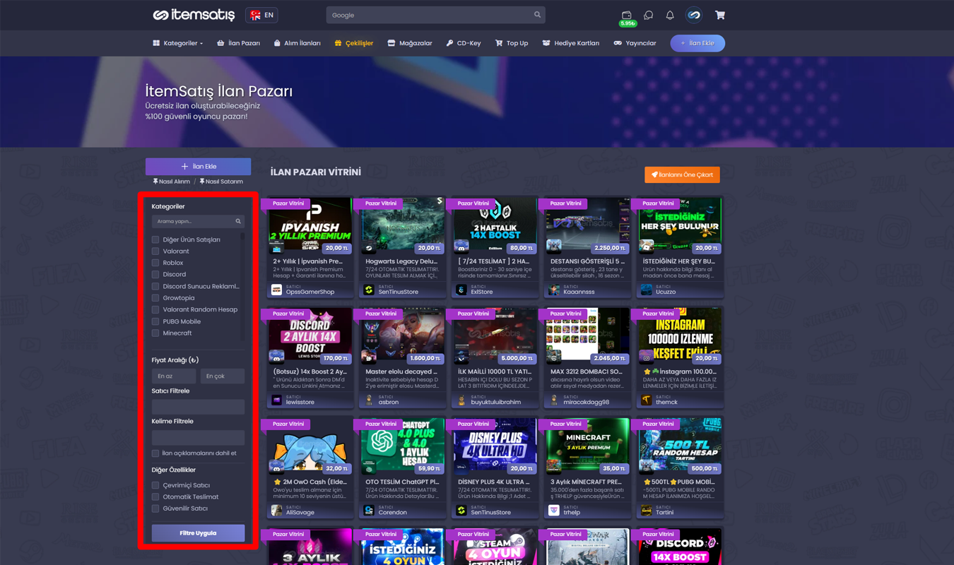The width and height of the screenshot is (954, 565).
Task: Go to Mağazalar
Action: pos(410,43)
